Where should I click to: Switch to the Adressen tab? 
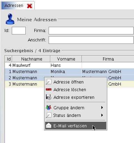point(14,6)
